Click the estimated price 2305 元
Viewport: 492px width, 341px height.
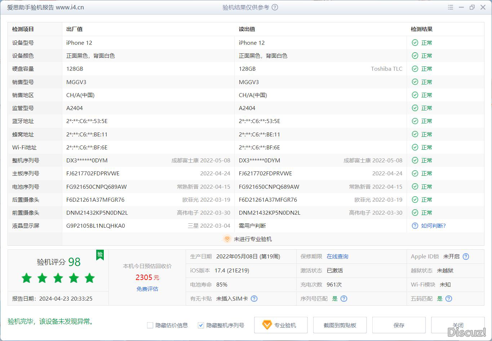(147, 277)
